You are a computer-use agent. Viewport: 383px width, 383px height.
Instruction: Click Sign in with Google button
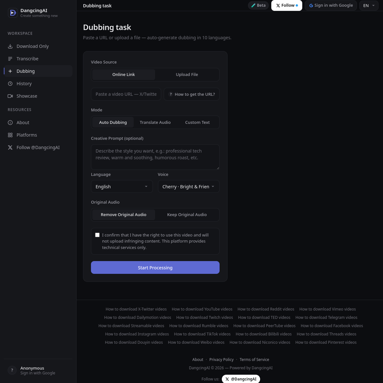(331, 5)
